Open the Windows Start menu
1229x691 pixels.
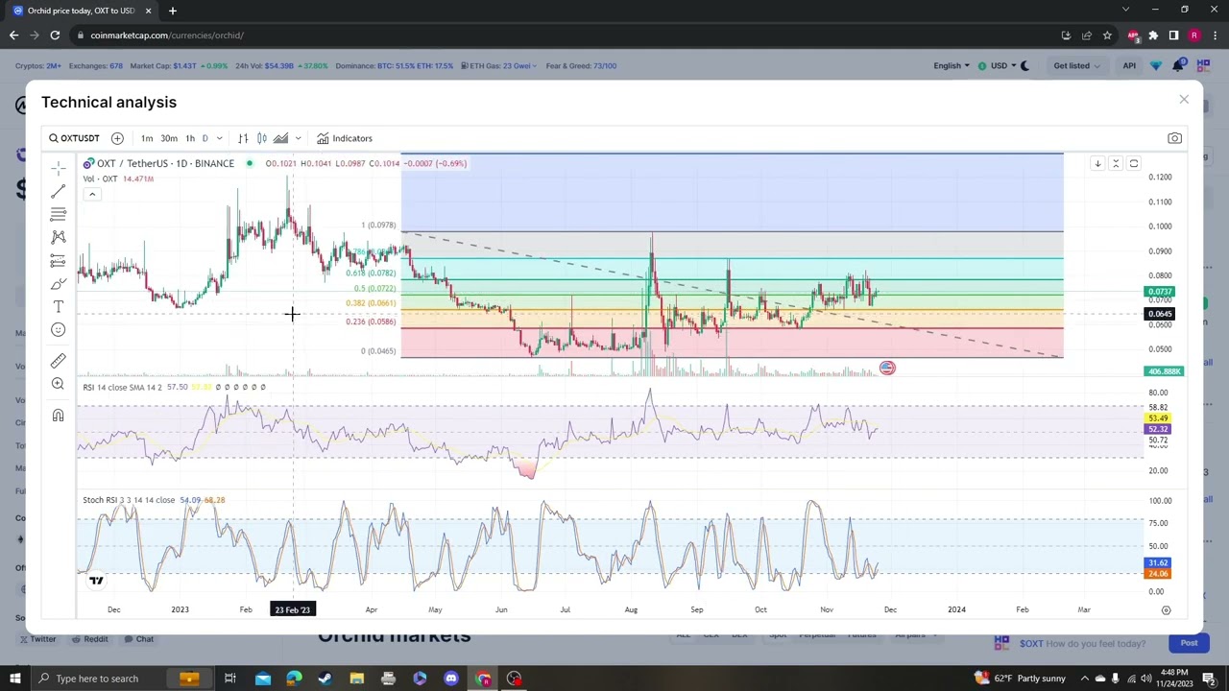coord(14,679)
